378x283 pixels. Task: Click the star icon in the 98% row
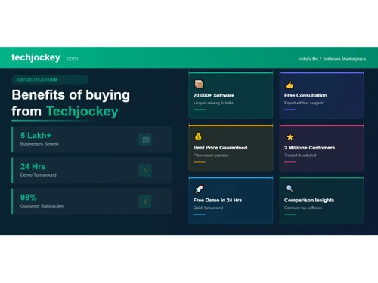click(x=145, y=201)
